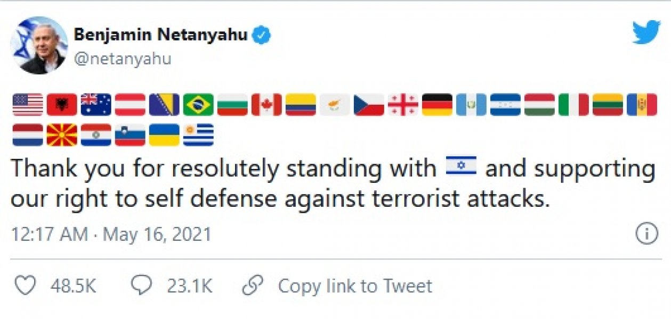
Task: Click the United States flag emoji
Action: click(27, 105)
